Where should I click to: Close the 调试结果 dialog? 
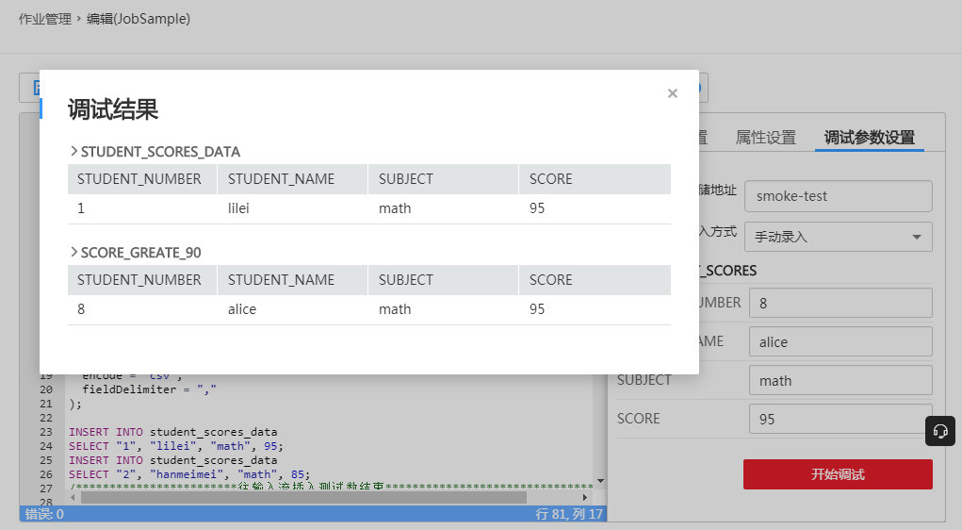pos(673,93)
